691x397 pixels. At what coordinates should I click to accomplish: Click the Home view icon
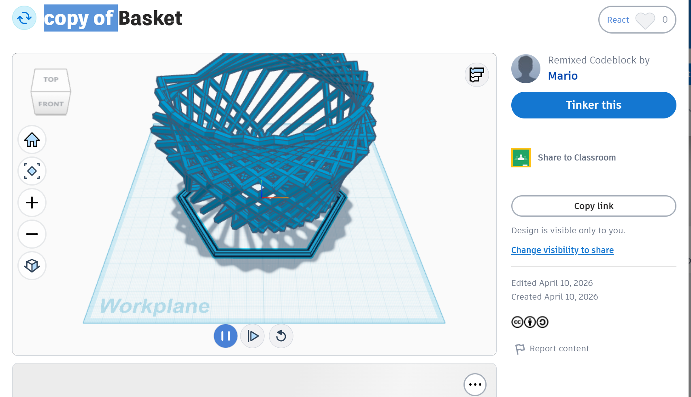click(32, 140)
